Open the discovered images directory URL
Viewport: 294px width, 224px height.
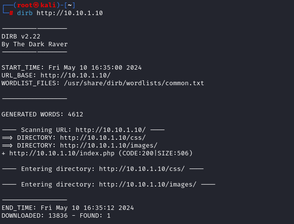tap(109, 146)
